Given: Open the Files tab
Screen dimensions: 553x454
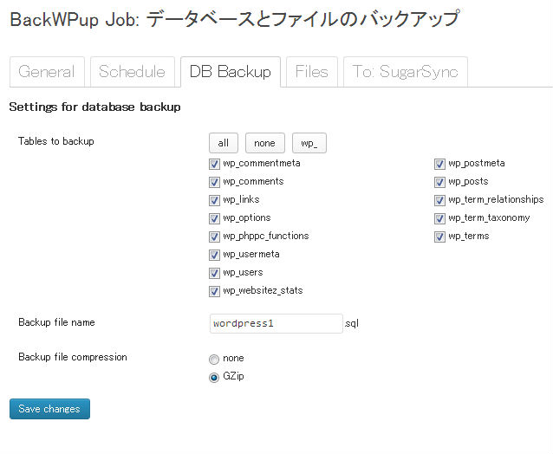Looking at the screenshot, I should point(312,72).
